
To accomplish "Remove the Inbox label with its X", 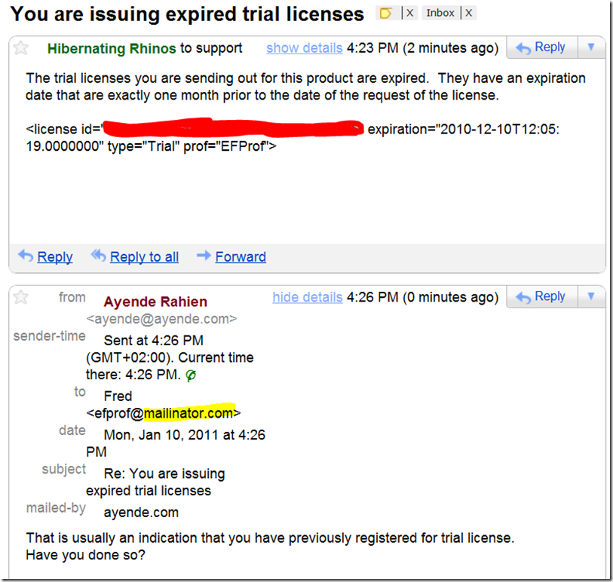I will click(469, 14).
